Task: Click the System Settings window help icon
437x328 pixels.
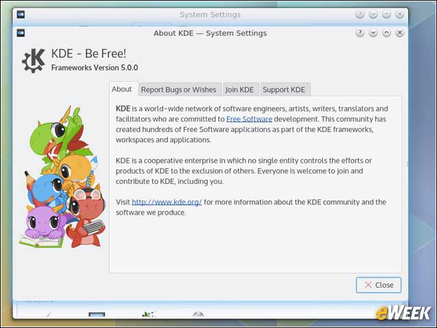Action: pyautogui.click(x=360, y=14)
